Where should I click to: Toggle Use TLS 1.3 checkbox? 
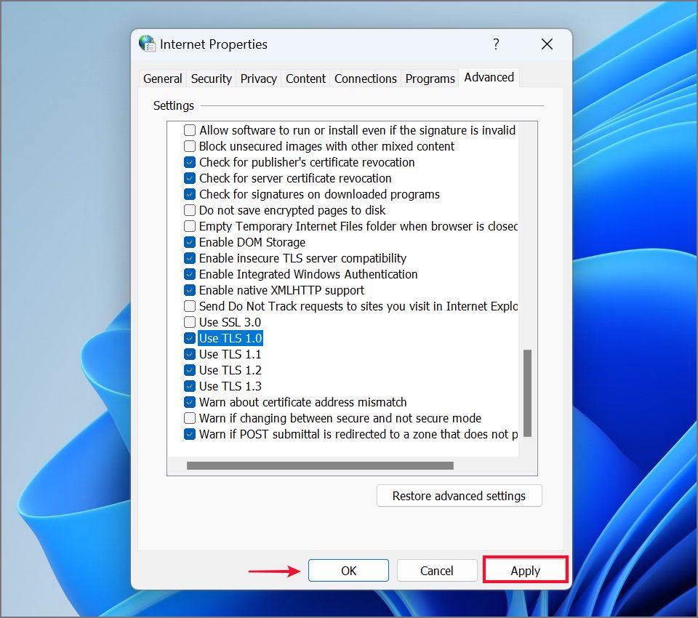(190, 386)
